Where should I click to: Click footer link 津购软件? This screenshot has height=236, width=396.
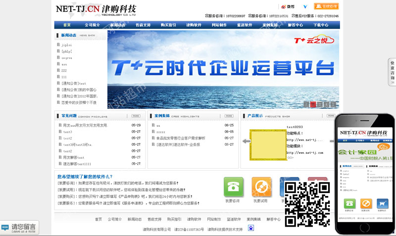[194, 219]
